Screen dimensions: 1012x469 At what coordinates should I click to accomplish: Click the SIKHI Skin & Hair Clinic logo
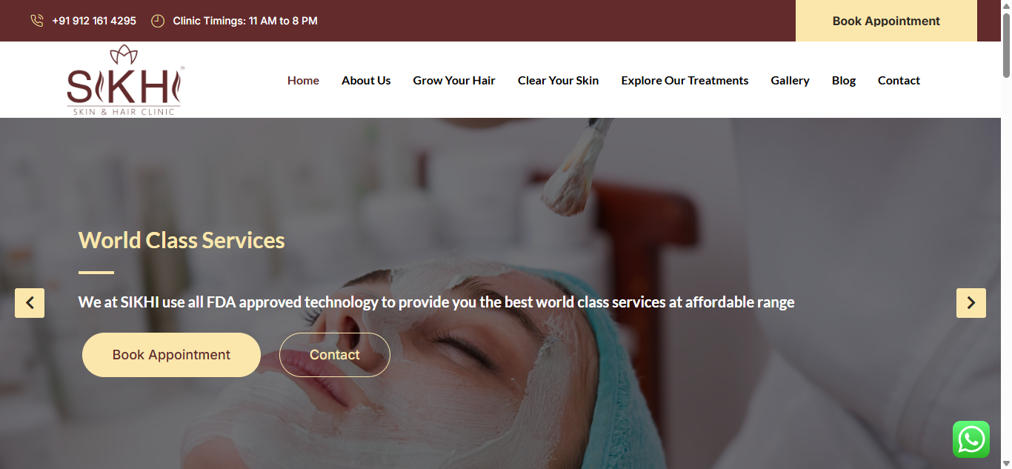pos(124,80)
